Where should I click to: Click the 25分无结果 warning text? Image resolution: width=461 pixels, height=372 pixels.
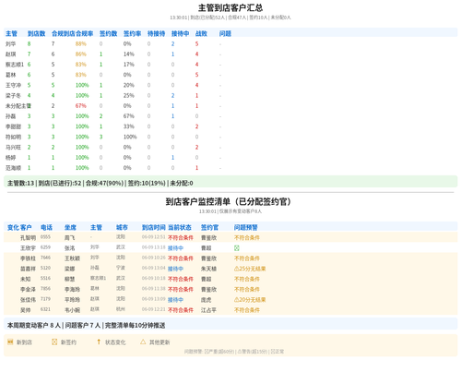253,269
